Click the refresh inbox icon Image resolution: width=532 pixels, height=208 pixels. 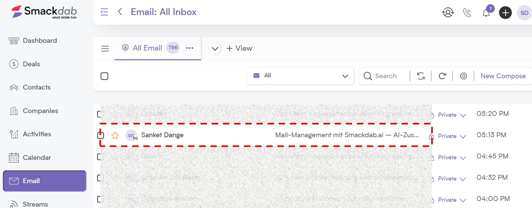click(442, 76)
